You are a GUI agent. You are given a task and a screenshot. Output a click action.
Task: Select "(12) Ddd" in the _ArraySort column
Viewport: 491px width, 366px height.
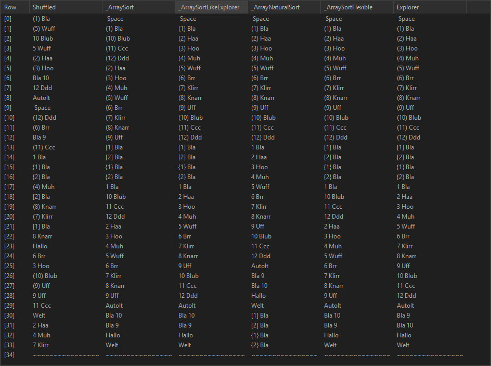(117, 58)
